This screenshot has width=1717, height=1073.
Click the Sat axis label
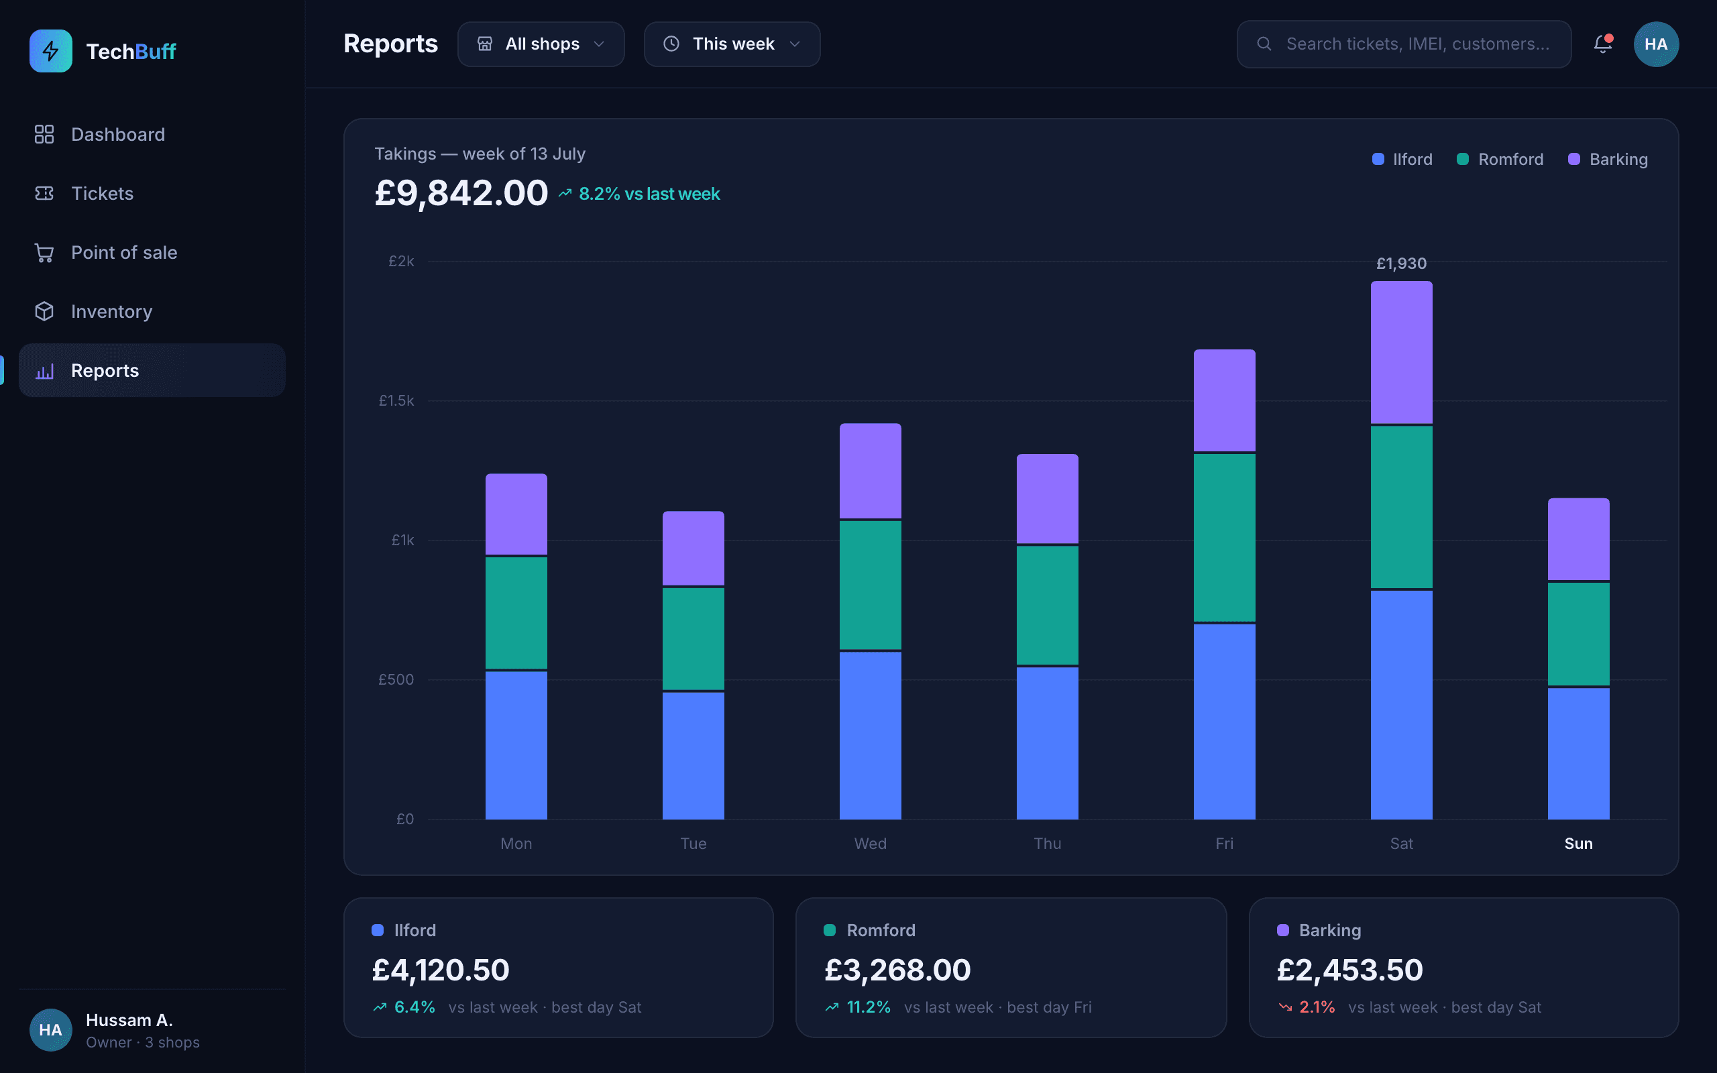(x=1401, y=843)
